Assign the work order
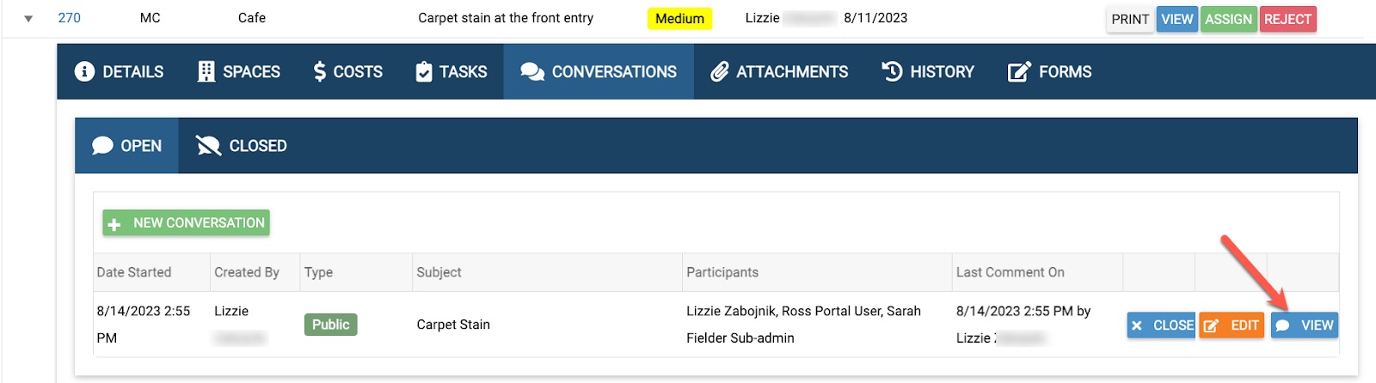The height and width of the screenshot is (383, 1376). click(1228, 19)
